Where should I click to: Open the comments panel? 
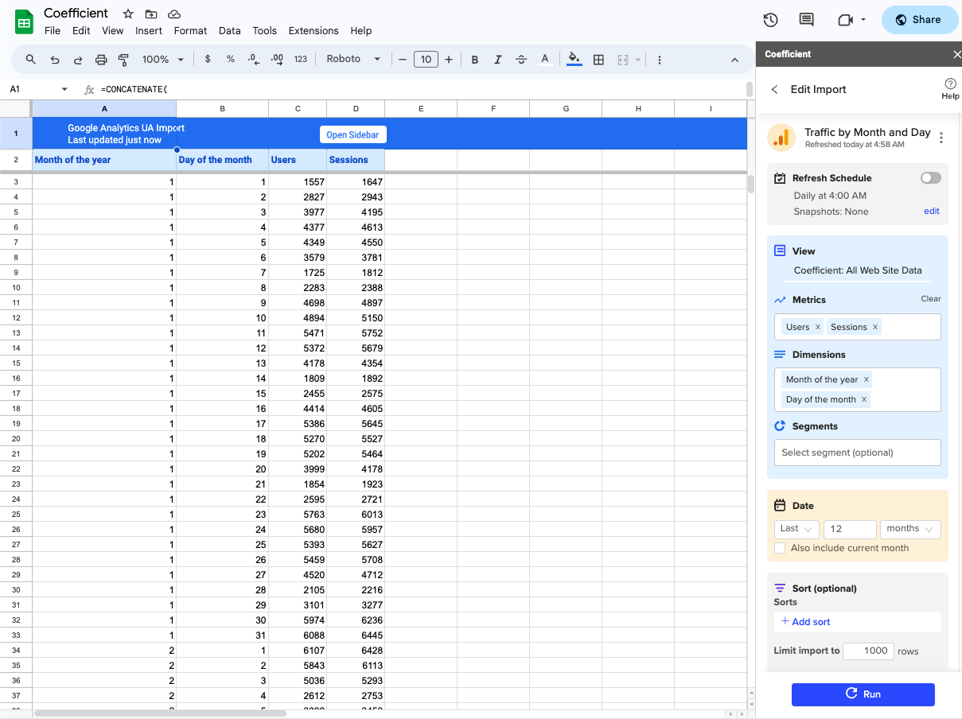[806, 20]
